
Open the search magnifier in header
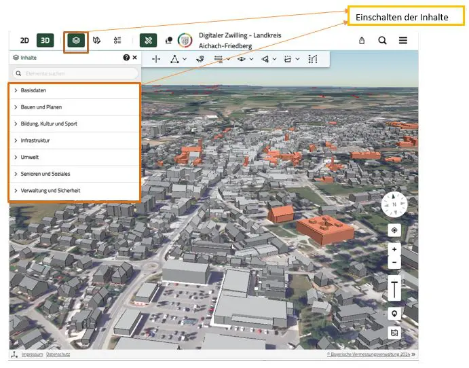point(382,41)
